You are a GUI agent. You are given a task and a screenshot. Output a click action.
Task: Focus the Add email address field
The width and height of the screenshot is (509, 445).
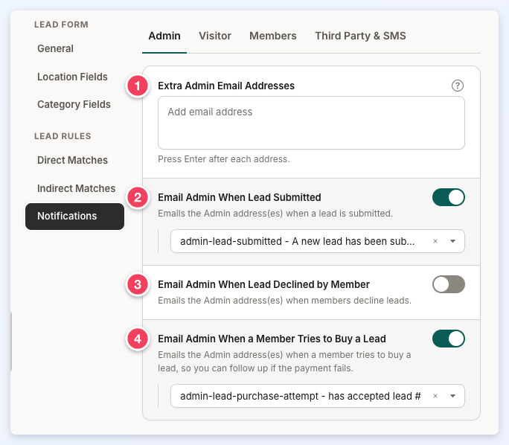click(311, 123)
